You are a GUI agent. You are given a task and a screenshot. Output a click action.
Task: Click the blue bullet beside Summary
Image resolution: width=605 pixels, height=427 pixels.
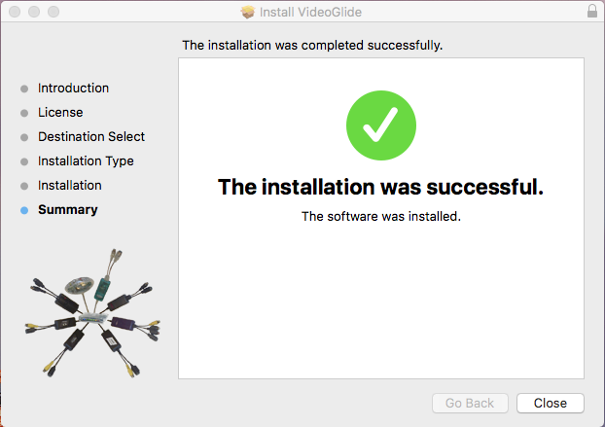pyautogui.click(x=24, y=210)
